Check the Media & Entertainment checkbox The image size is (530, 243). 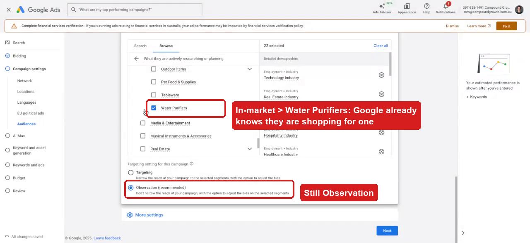pos(143,123)
